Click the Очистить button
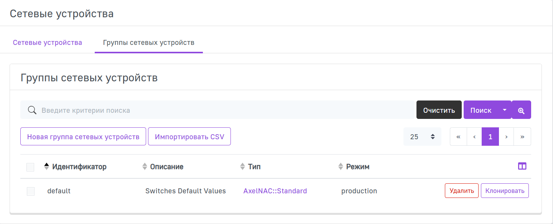Image resolution: width=553 pixels, height=224 pixels. (439, 110)
